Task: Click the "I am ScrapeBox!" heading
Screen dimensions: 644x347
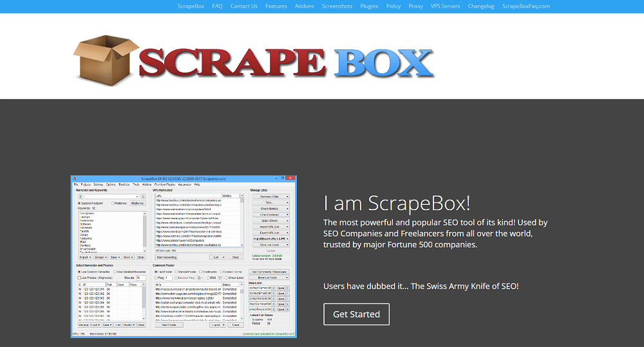Action: click(x=397, y=203)
